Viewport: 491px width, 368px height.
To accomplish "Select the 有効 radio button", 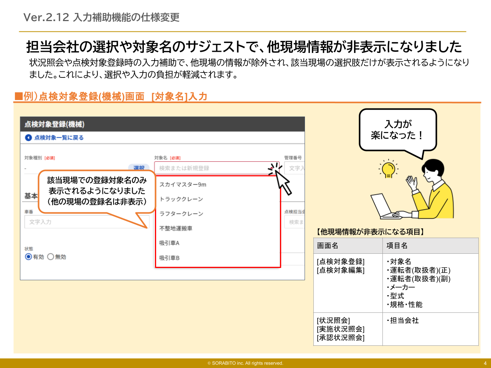I will click(x=28, y=257).
